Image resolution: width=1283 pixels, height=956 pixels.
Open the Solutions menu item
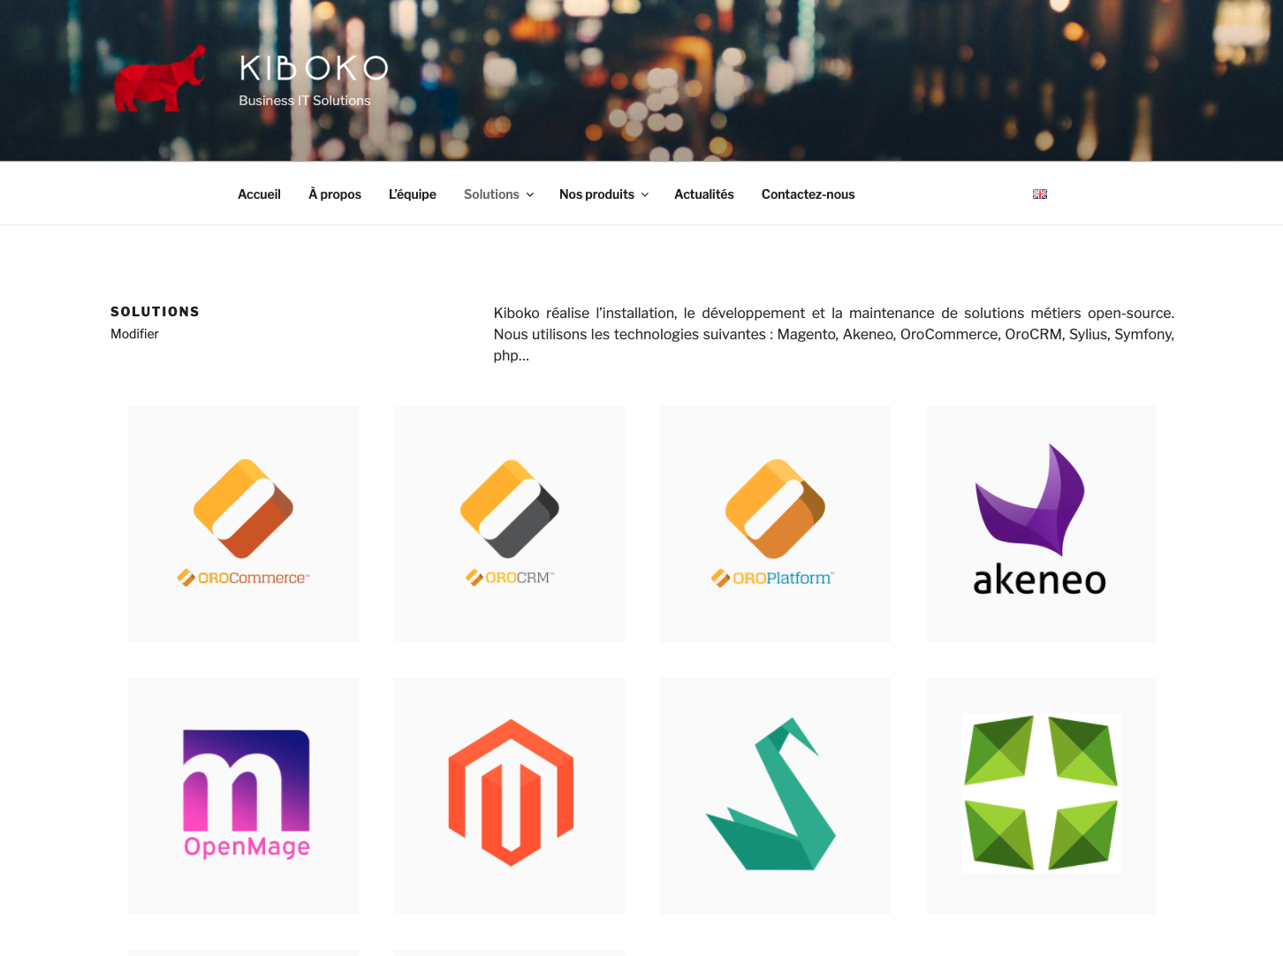click(491, 194)
